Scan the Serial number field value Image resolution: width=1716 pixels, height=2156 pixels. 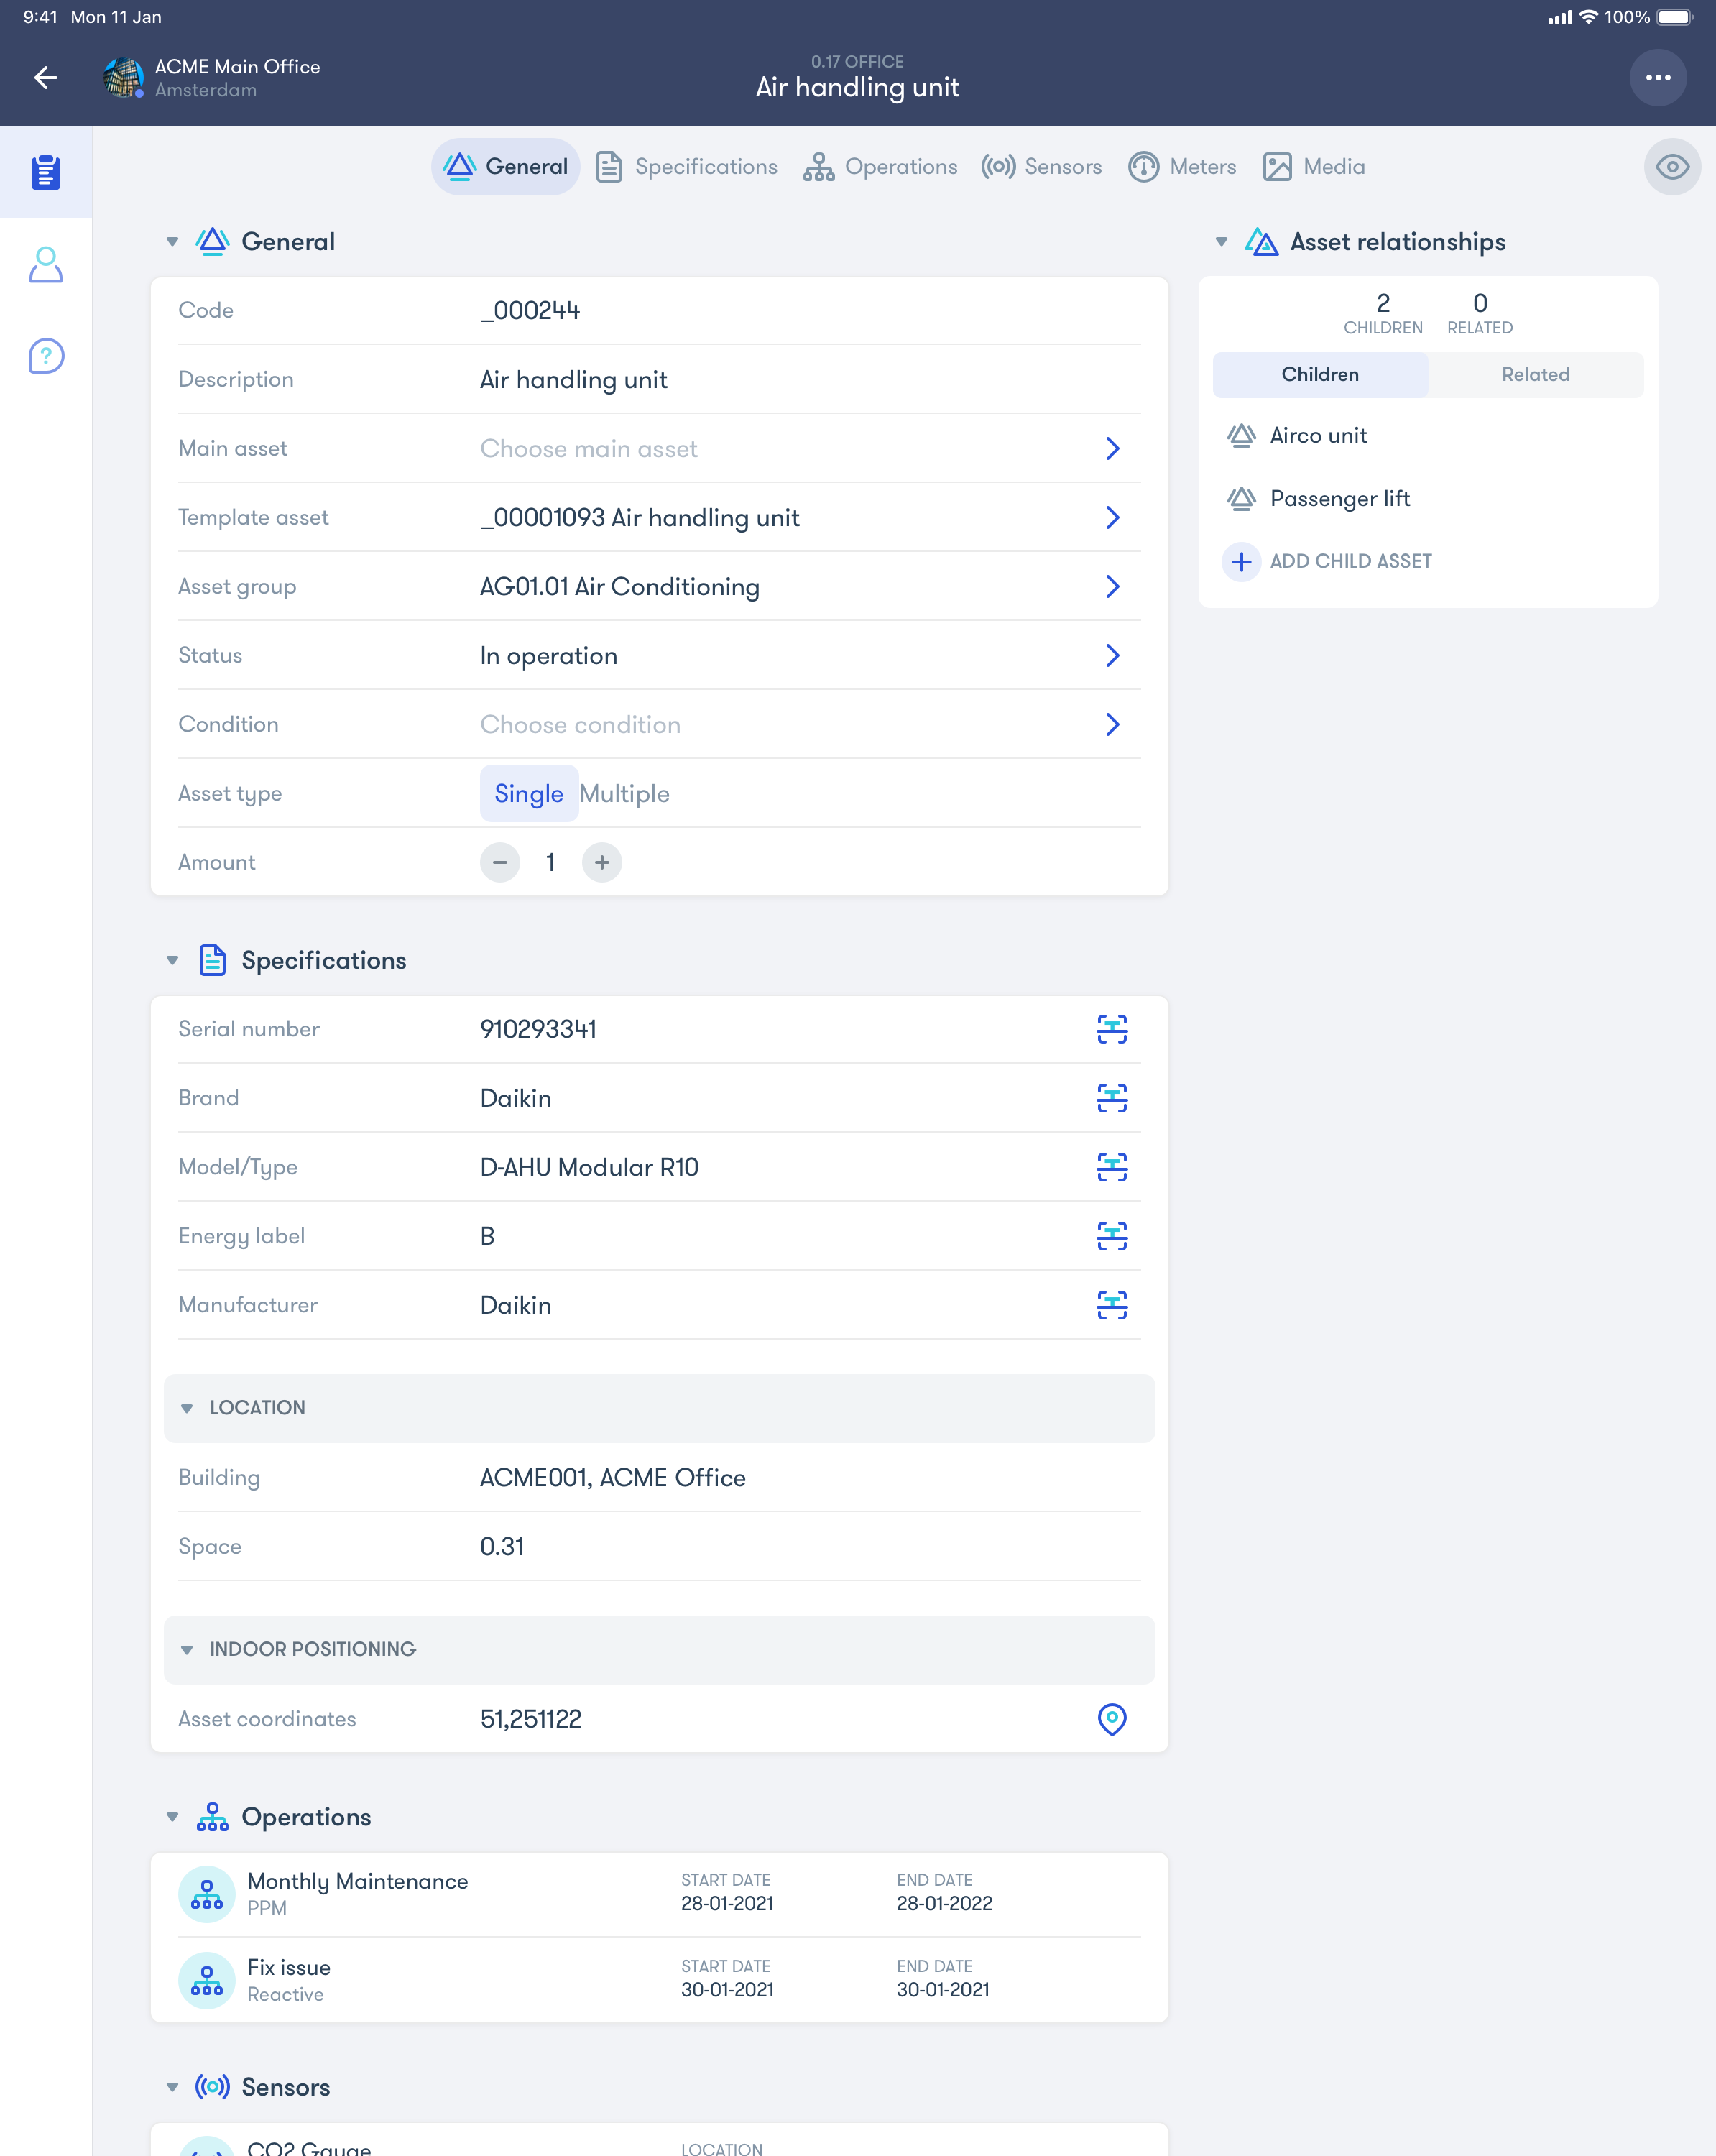tap(1111, 1029)
